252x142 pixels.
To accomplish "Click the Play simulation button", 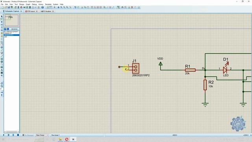I will click(x=4, y=135).
